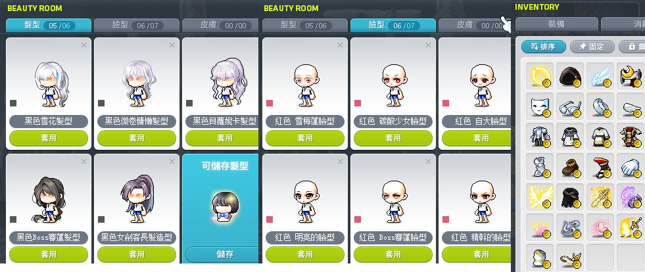Click the 排序 sort button
645x272 pixels.
[x=543, y=47]
